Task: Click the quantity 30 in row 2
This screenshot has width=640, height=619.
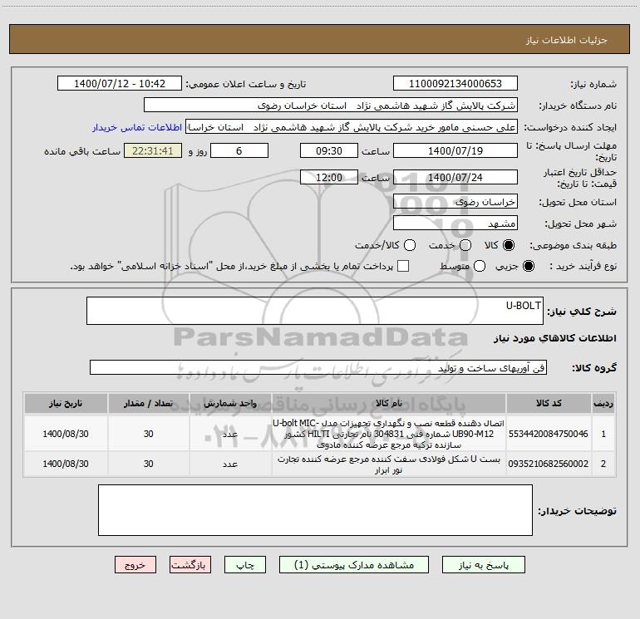Action: pyautogui.click(x=148, y=464)
